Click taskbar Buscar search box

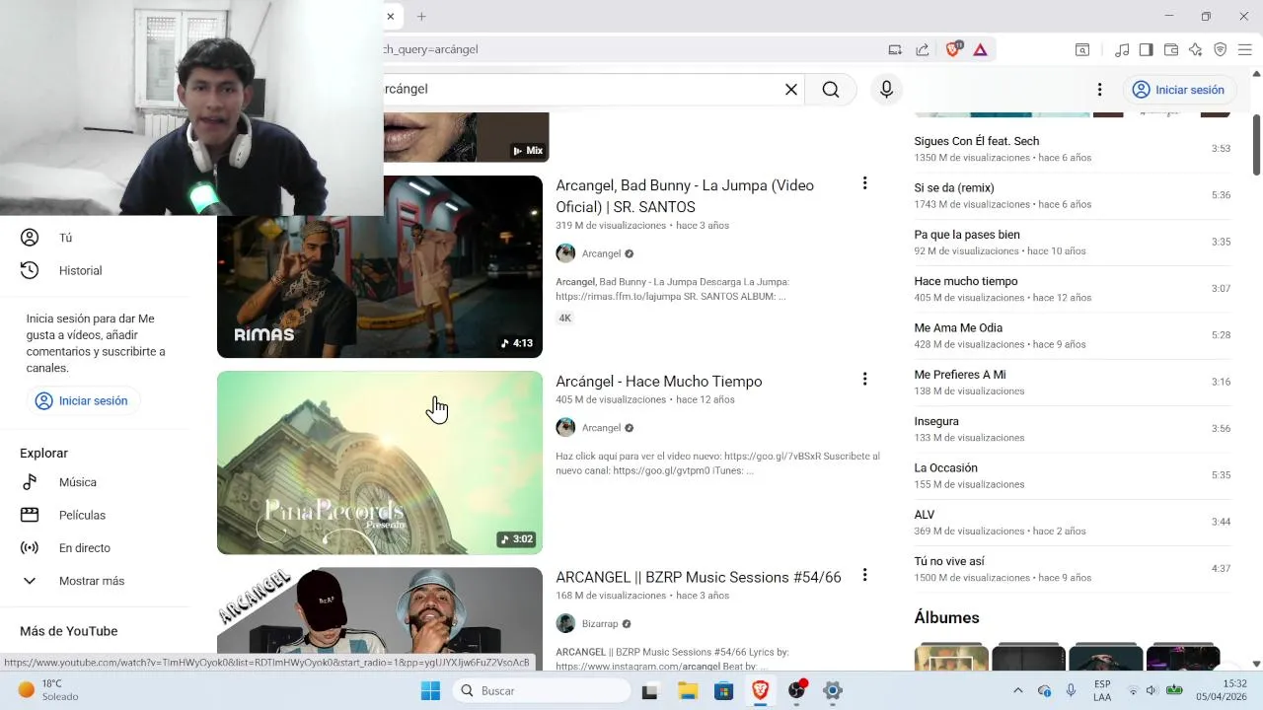coord(542,691)
